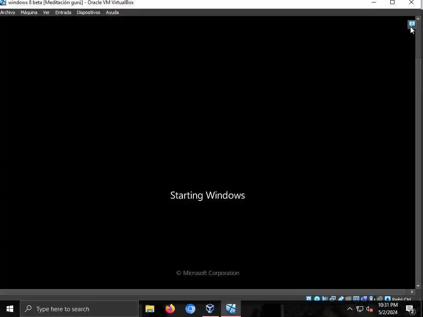
Task: Open Chrome from the taskbar
Action: pos(190,309)
